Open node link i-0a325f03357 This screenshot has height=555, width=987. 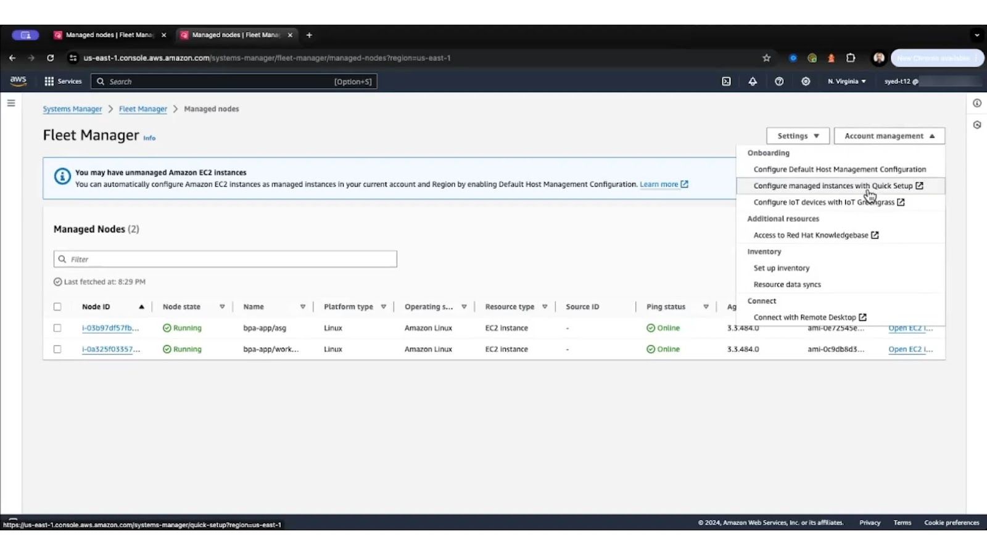(111, 349)
